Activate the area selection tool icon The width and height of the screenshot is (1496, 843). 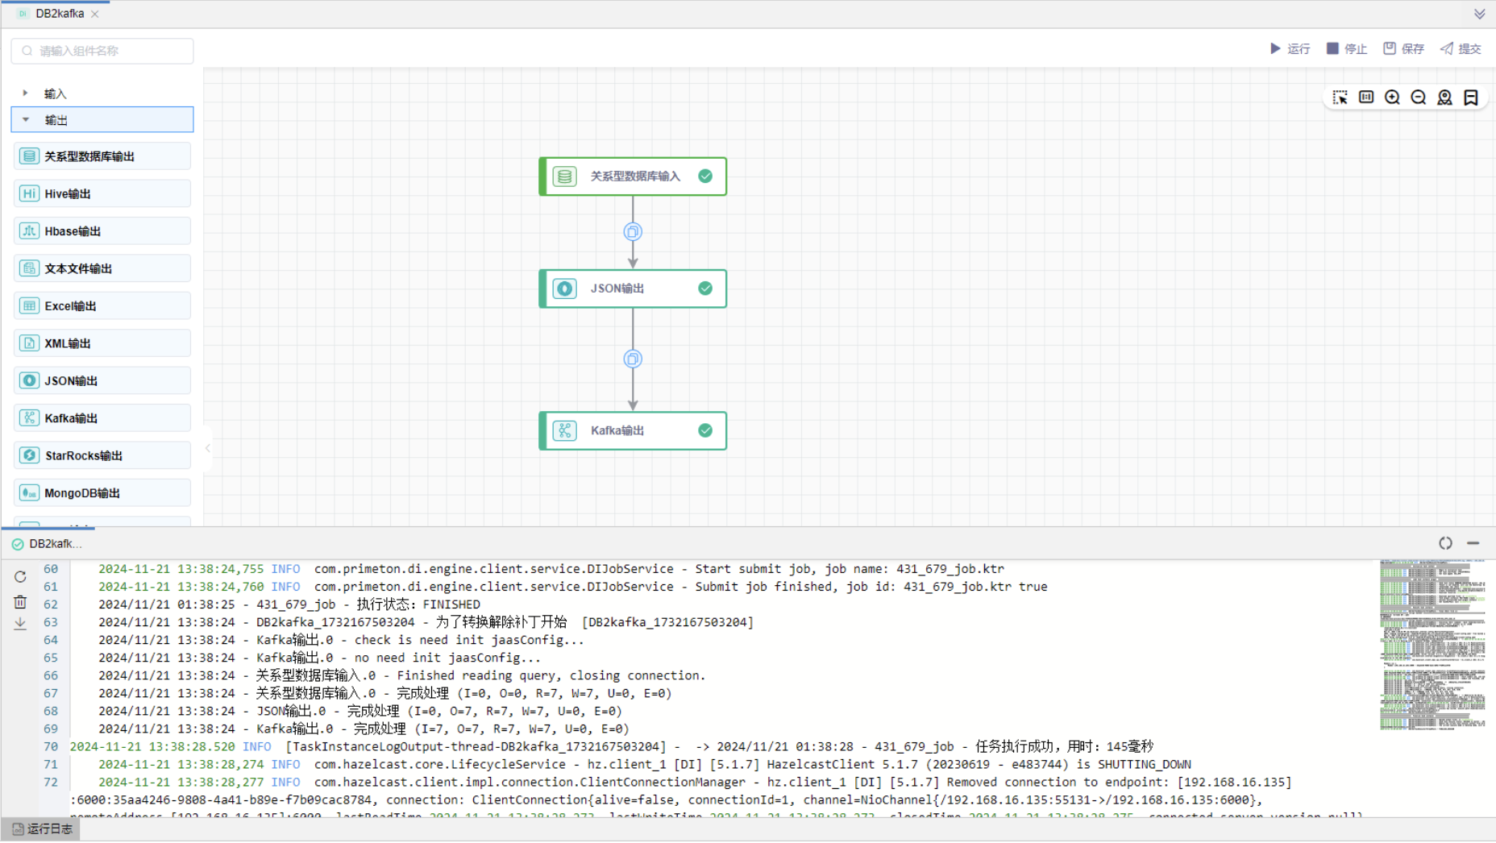click(1340, 98)
